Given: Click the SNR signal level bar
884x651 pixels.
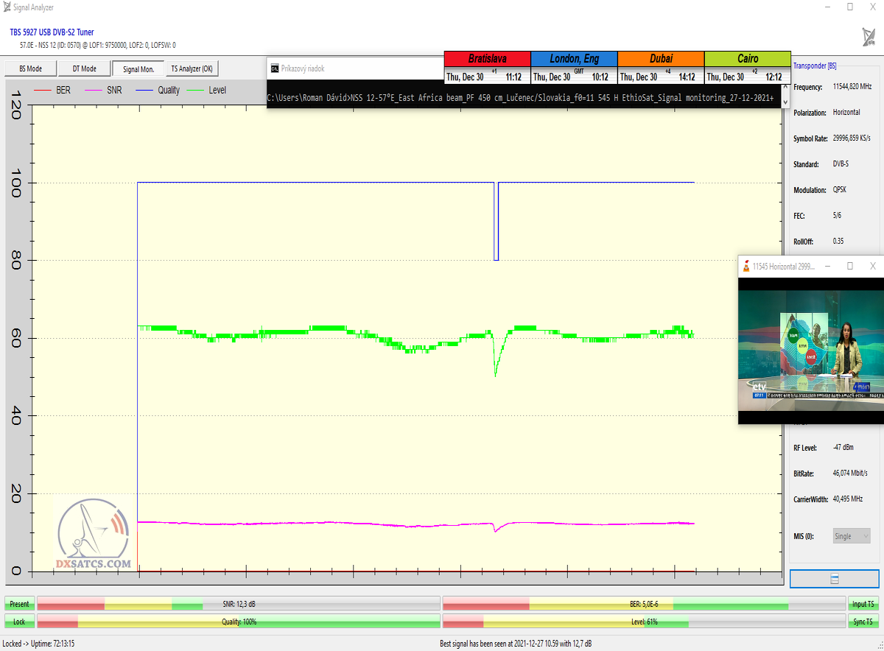Looking at the screenshot, I should (238, 604).
